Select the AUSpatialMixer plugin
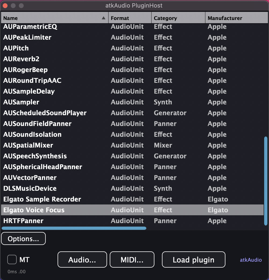The width and height of the screenshot is (269, 280). (28, 145)
